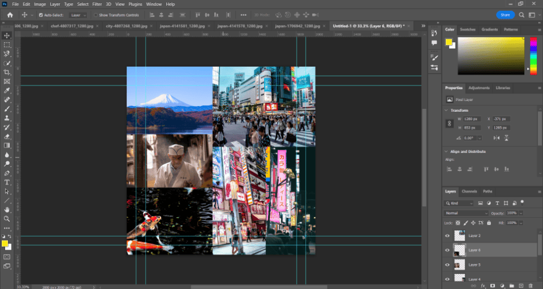Switch to chef-4807317_1280.jpg document tab
The width and height of the screenshot is (543, 289).
click(71, 26)
